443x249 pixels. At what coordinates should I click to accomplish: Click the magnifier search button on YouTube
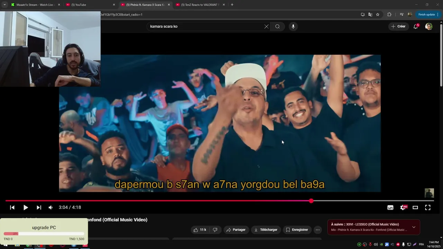(x=277, y=27)
